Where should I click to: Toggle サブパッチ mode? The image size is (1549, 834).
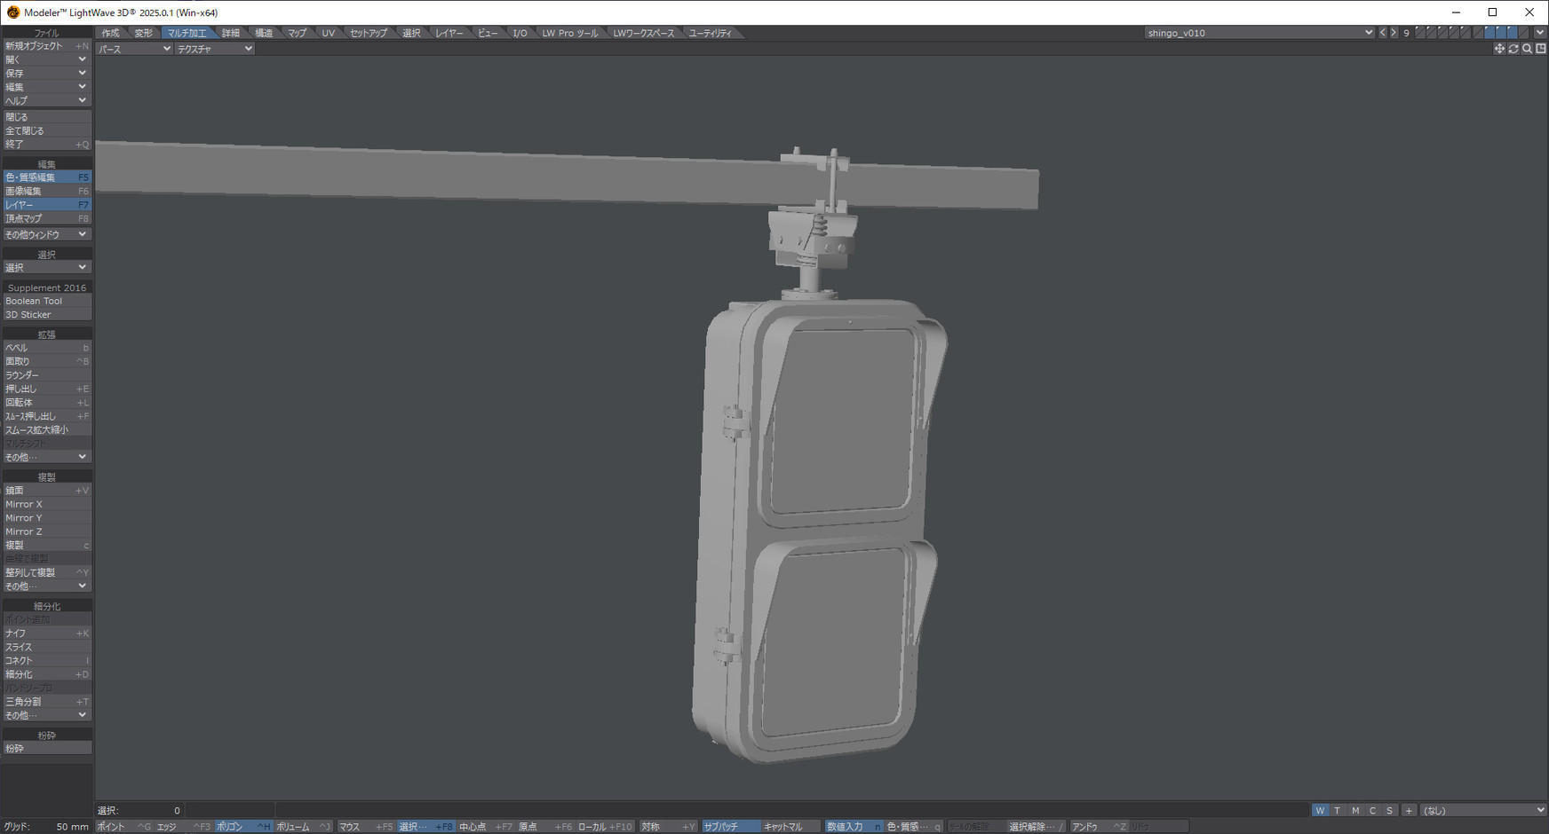730,826
